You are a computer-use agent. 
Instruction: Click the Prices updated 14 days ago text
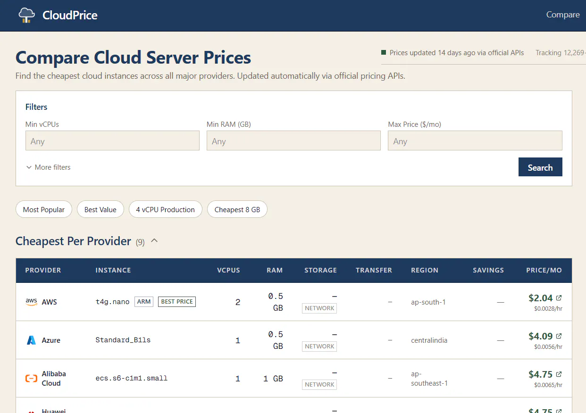(x=457, y=53)
